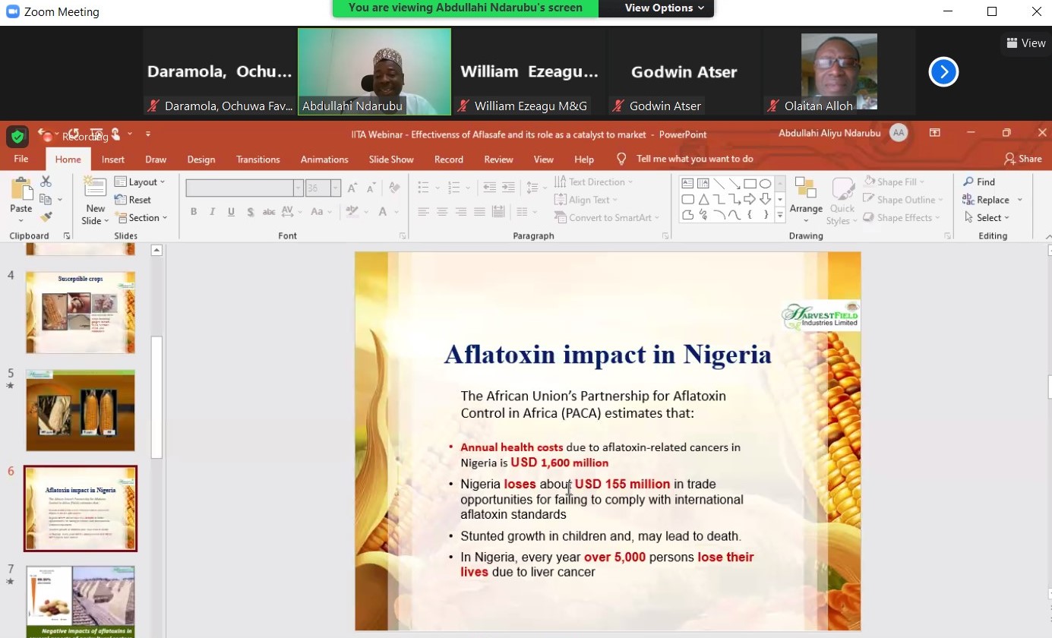Select the Format Painter brush icon
Screen dimensions: 1052x638
[x=46, y=217]
